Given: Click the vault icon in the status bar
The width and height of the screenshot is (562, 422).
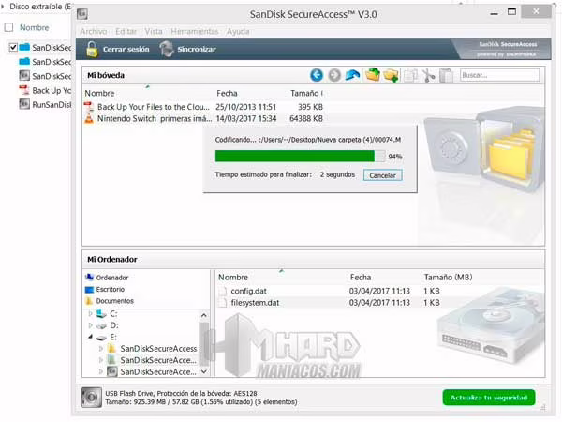Looking at the screenshot, I should point(92,398).
